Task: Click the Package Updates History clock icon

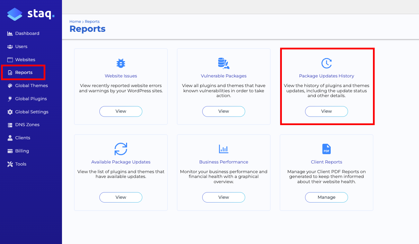Action: coord(326,63)
